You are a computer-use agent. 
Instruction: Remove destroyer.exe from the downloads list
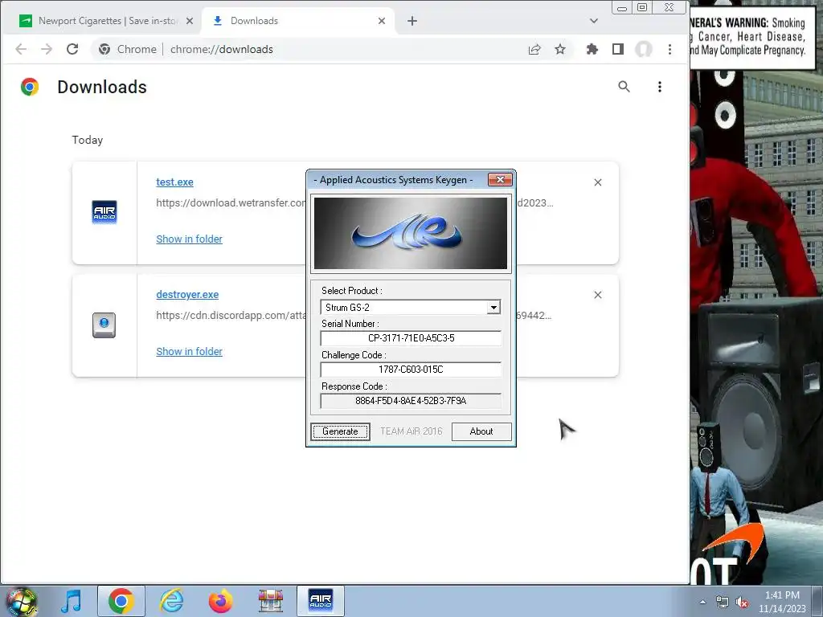coord(598,295)
